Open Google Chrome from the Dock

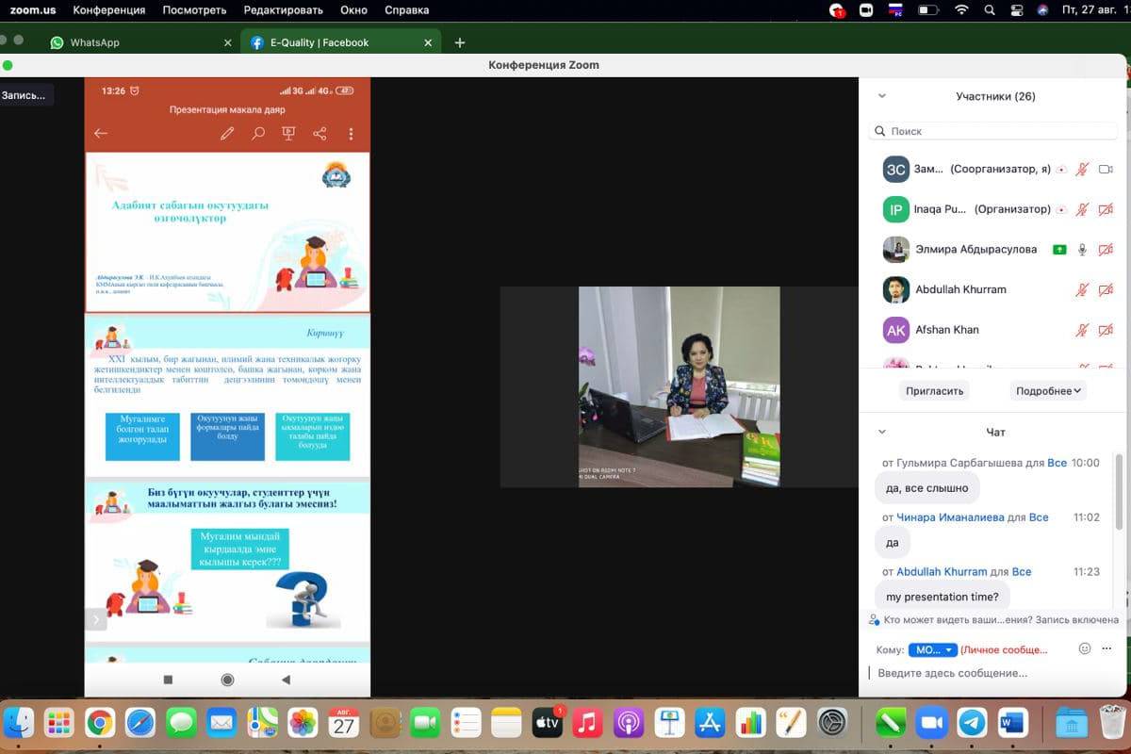click(100, 723)
